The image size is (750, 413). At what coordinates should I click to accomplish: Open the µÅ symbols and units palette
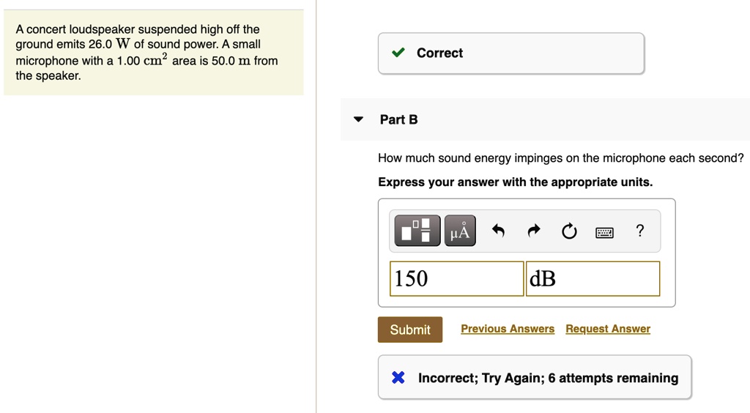460,231
